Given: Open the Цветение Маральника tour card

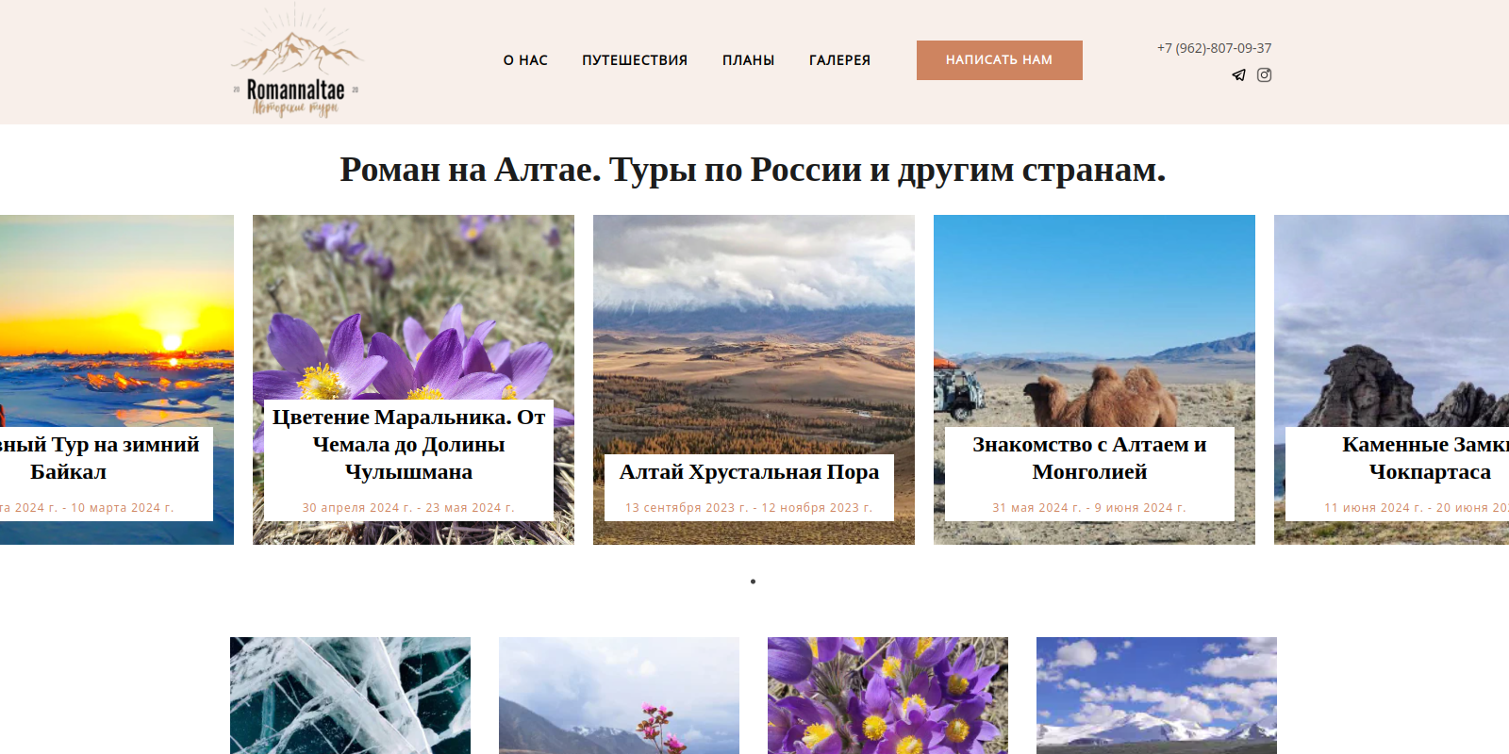Looking at the screenshot, I should pyautogui.click(x=413, y=380).
